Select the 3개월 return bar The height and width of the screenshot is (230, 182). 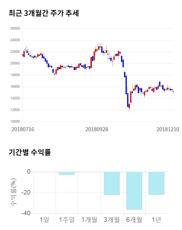(111, 183)
